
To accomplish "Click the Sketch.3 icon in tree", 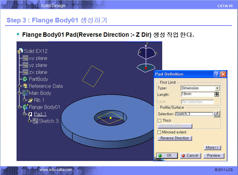I will pyautogui.click(x=35, y=121).
